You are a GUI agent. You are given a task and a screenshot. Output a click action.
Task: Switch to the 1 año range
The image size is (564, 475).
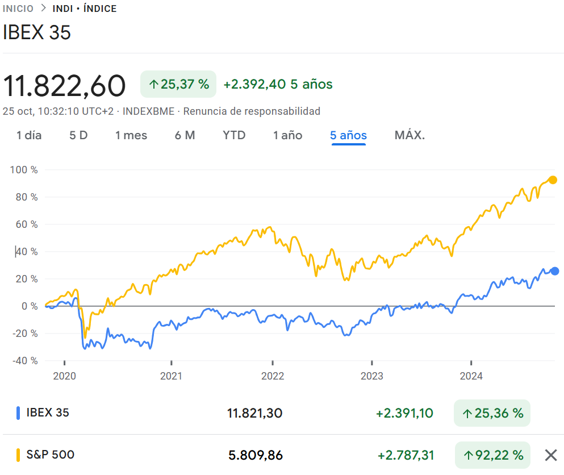[287, 135]
